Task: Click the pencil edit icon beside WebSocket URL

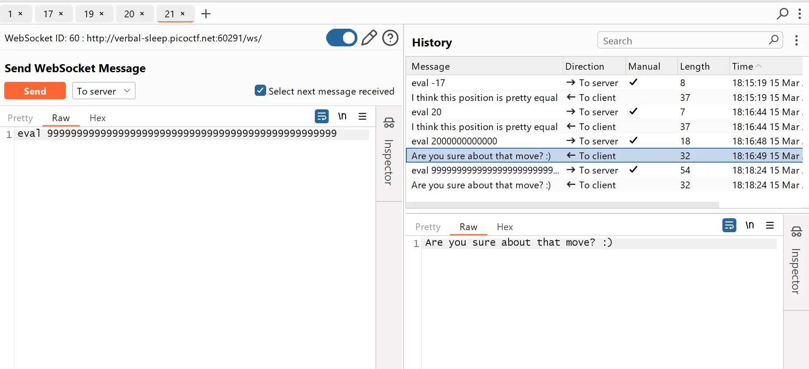Action: [x=369, y=38]
